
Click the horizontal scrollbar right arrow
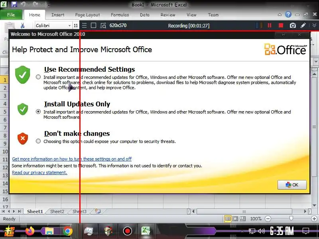coord(305,212)
